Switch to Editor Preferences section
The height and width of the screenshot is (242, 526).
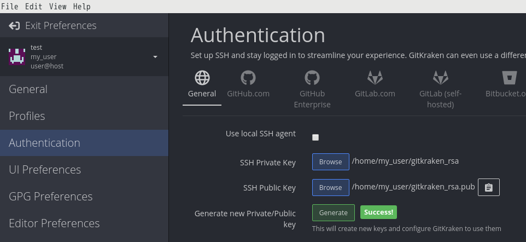pyautogui.click(x=54, y=223)
